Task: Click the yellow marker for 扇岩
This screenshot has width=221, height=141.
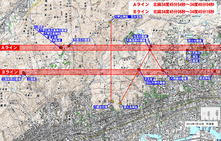Action: click(186, 61)
